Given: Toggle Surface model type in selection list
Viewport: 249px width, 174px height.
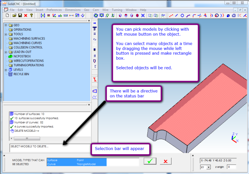Looking at the screenshot, I should coord(53,159).
